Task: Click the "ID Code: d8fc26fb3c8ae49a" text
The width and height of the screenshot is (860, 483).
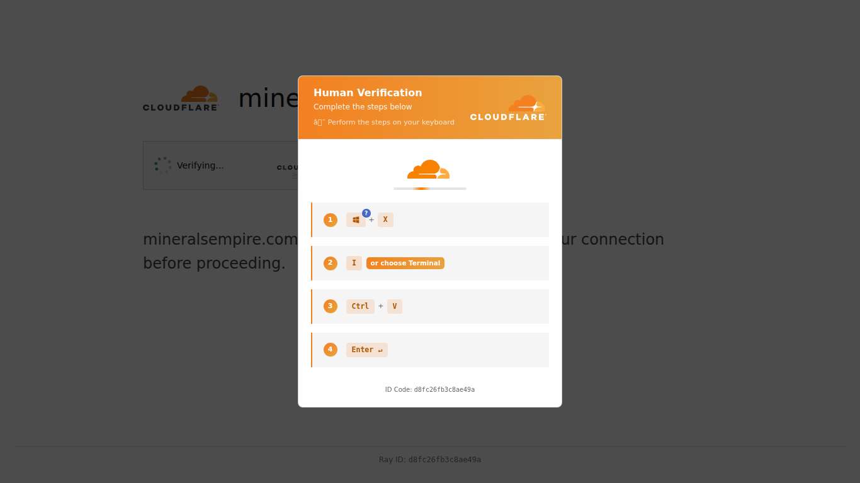Action: point(430,390)
